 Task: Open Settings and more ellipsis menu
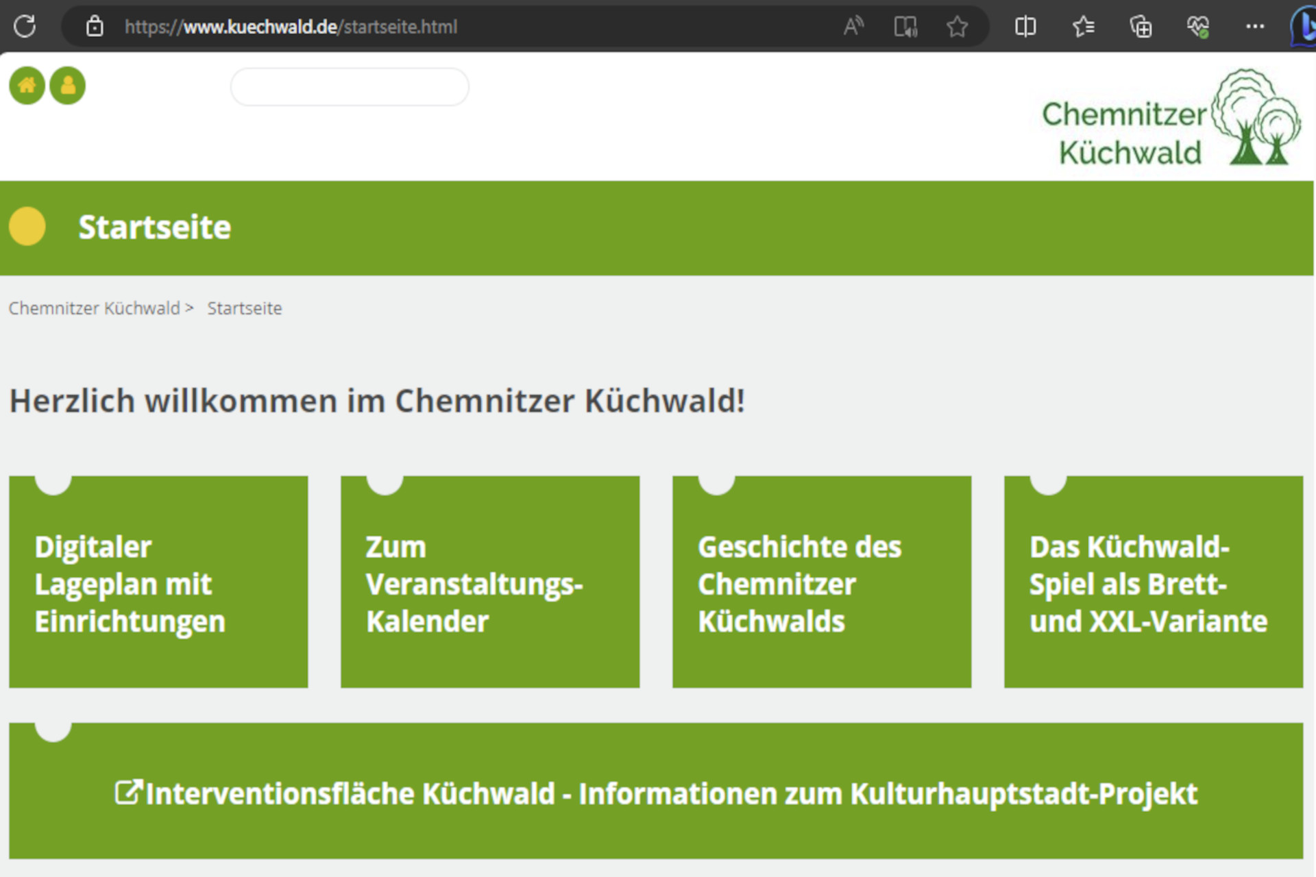click(1255, 27)
